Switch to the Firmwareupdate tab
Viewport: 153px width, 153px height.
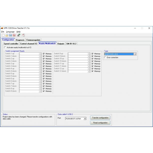(33, 40)
